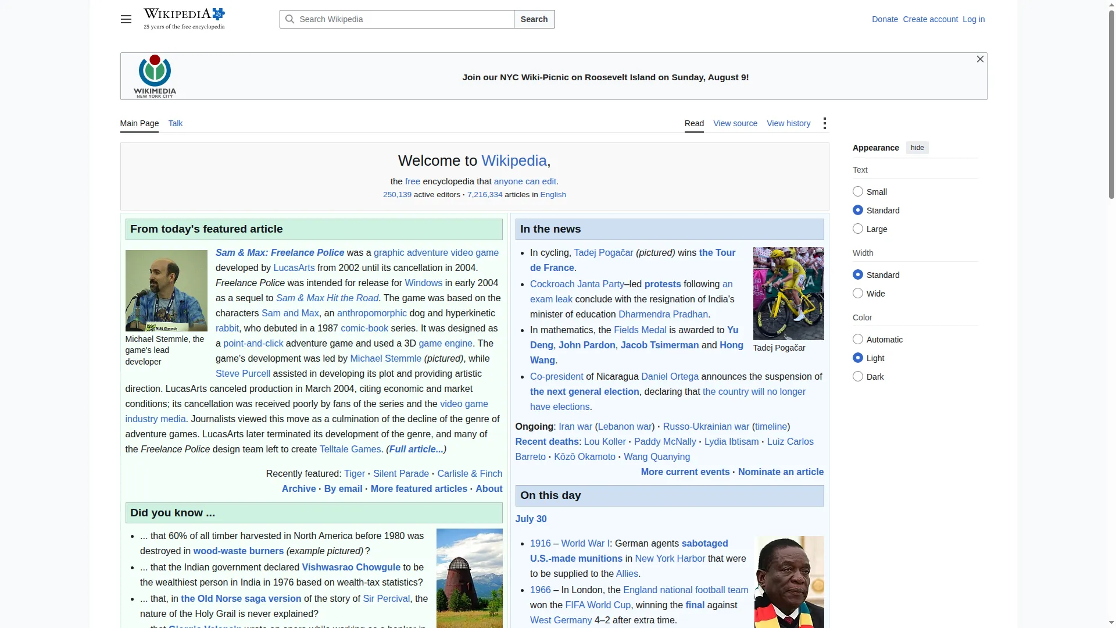Viewport: 1116px width, 628px height.
Task: Open the Full article link
Action: coord(416,449)
